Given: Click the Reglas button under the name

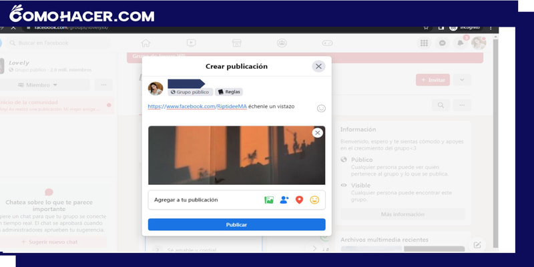Looking at the screenshot, I should coord(229,92).
